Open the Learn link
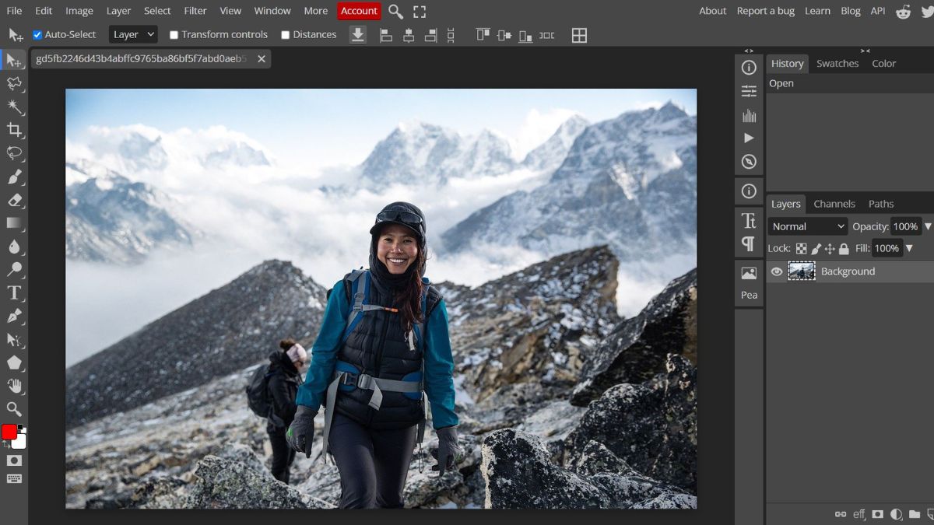 click(x=817, y=11)
